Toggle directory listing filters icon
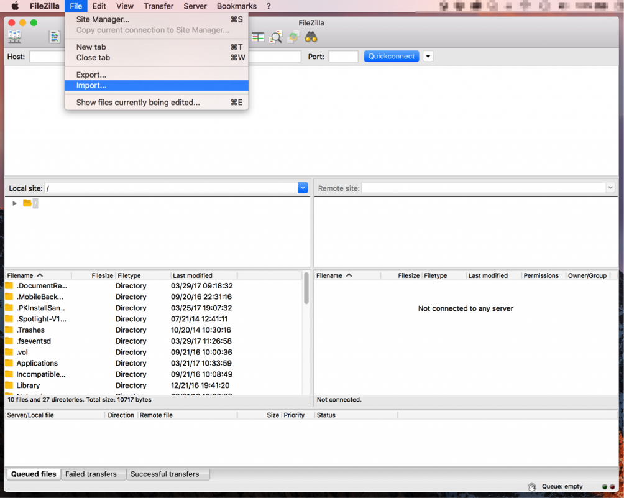The width and height of the screenshot is (624, 498). 258,37
